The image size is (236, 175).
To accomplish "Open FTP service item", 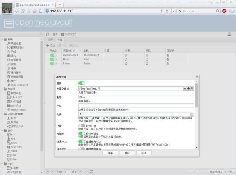I will coord(11,135).
